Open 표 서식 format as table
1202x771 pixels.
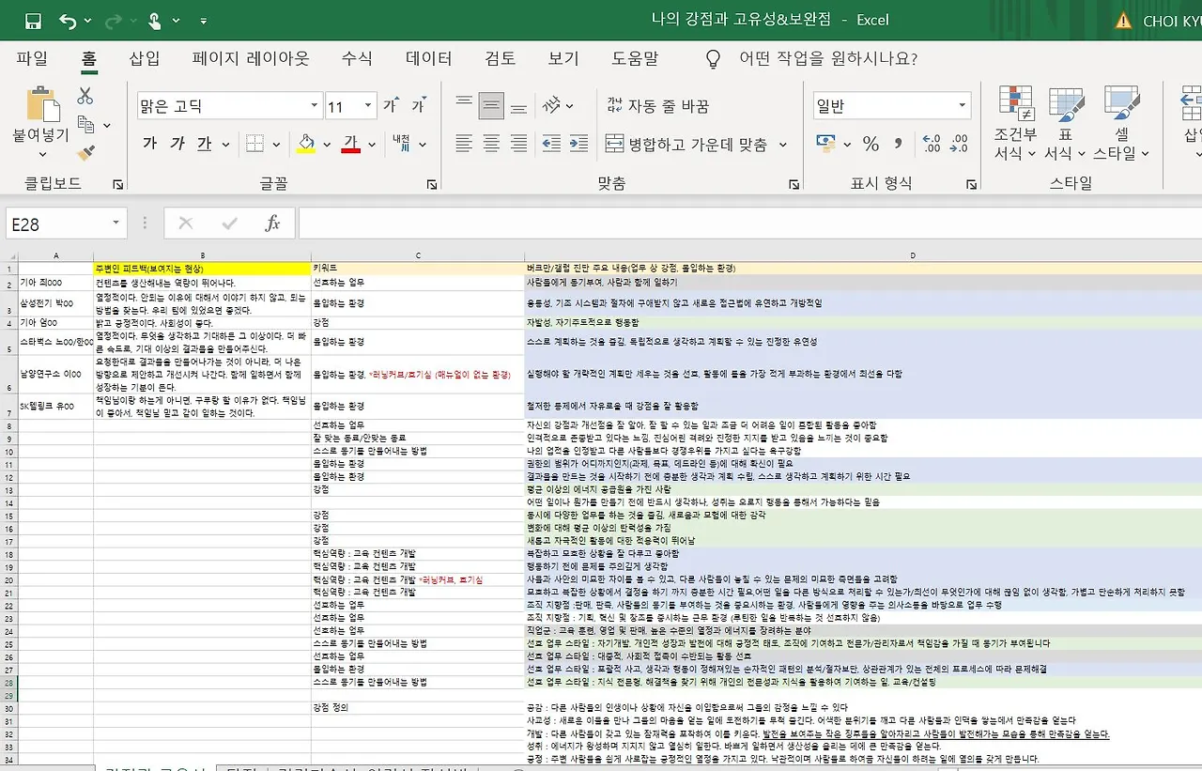(1066, 123)
